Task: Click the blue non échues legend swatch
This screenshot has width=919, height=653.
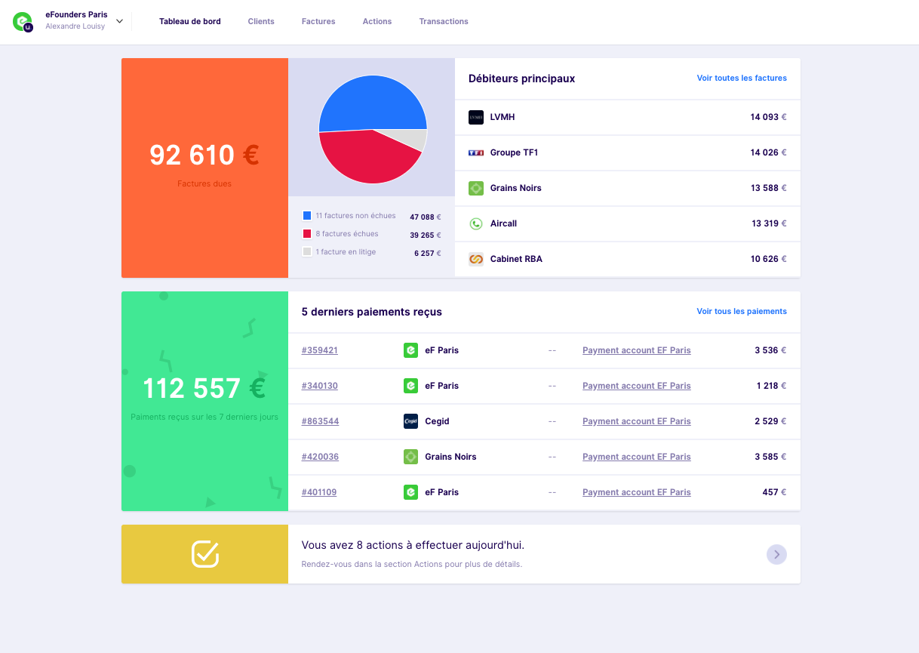Action: pos(307,216)
